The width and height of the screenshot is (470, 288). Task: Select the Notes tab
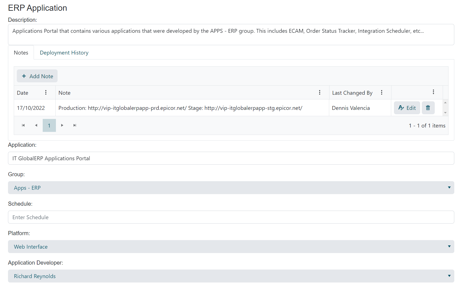(21, 53)
